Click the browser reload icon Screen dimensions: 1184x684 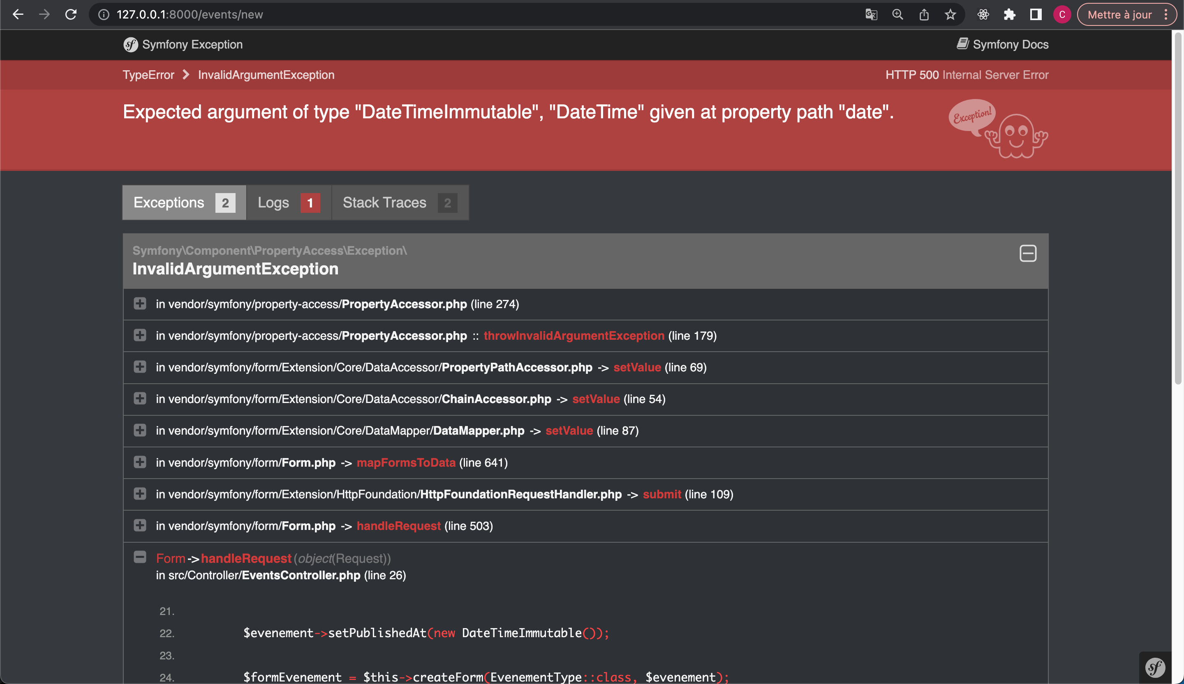(x=71, y=14)
